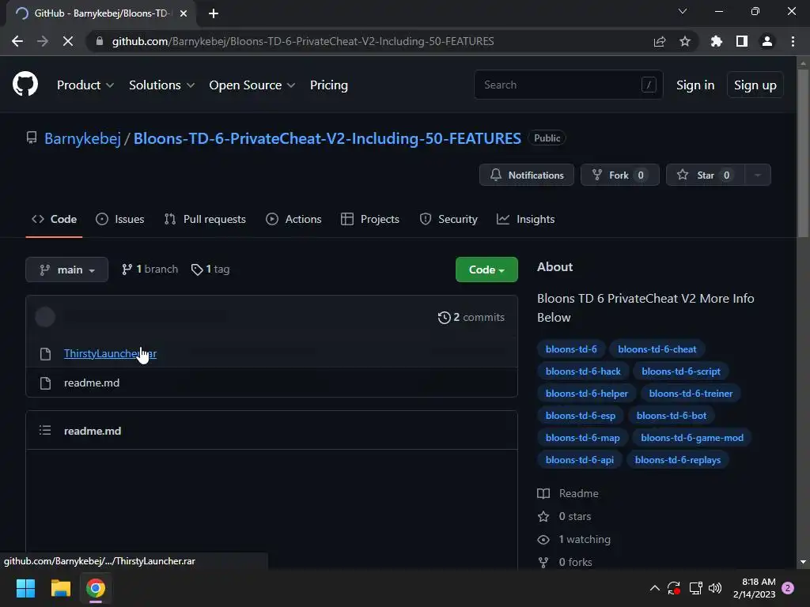The width and height of the screenshot is (810, 607).
Task: Click readme.md file icon in file list
Action: (x=45, y=383)
